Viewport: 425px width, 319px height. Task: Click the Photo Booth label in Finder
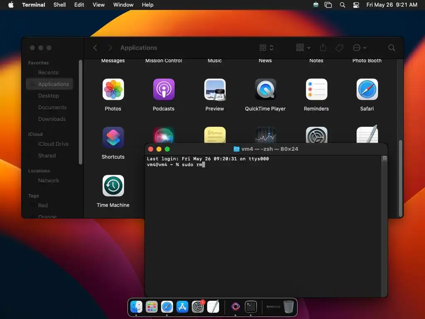point(367,61)
